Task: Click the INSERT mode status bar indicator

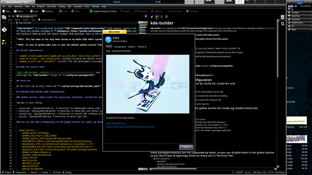Action: coord(240,172)
